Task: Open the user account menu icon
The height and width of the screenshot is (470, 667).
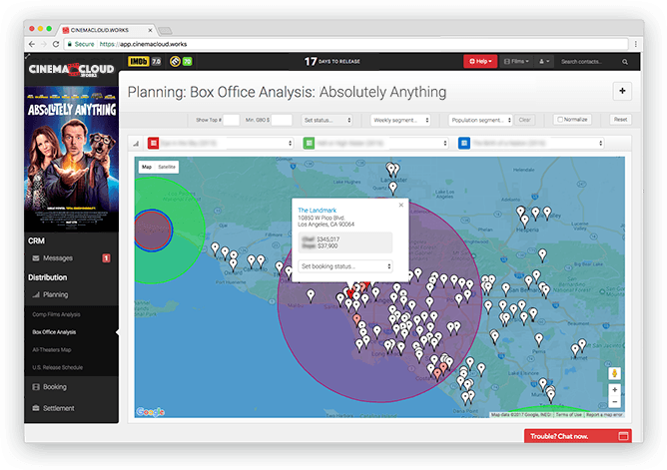Action: (544, 61)
